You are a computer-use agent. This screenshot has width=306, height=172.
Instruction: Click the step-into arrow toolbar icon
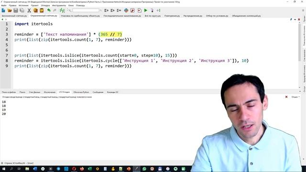coord(158,11)
